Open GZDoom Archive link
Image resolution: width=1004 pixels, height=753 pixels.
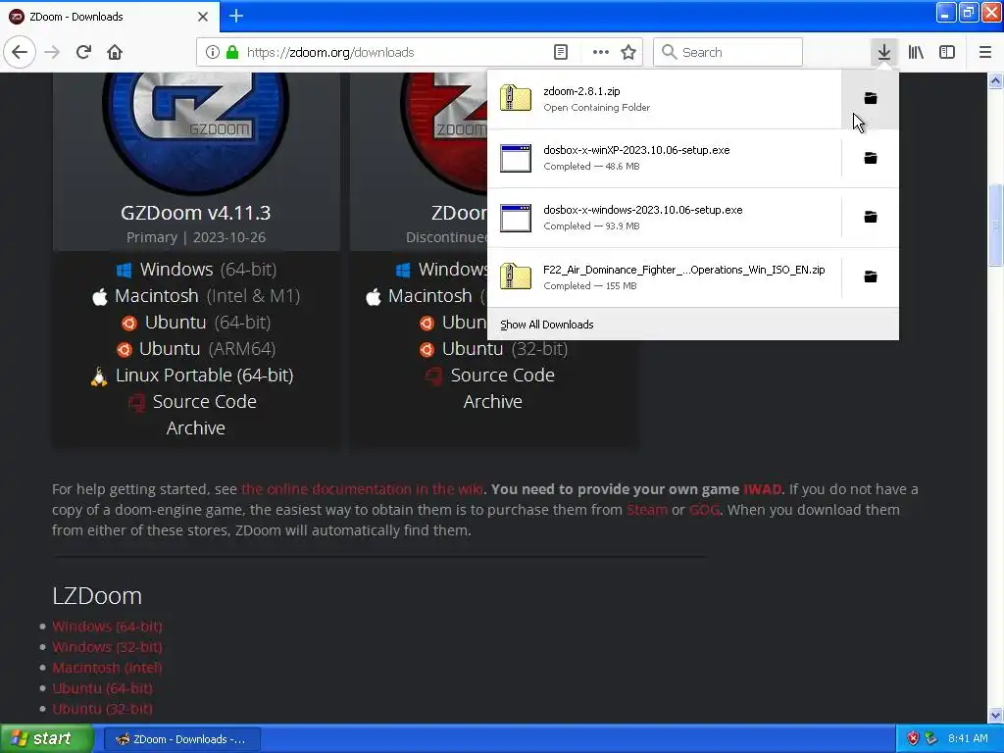click(x=196, y=427)
